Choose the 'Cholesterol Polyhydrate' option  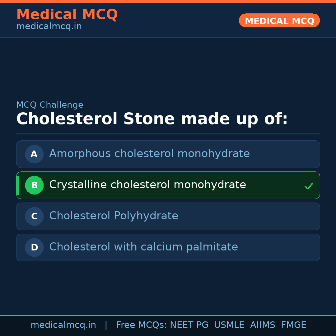pos(114,216)
